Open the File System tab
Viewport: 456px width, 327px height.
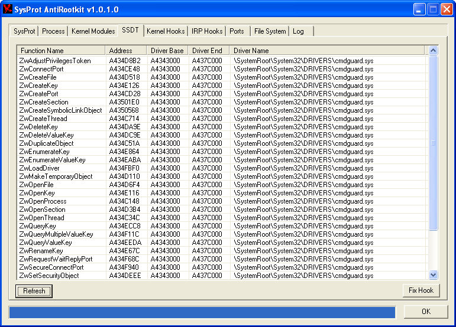coord(270,31)
